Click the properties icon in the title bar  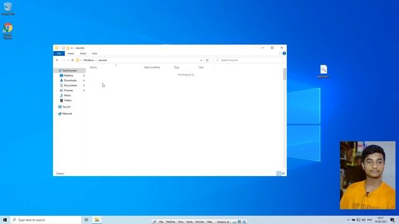coord(63,48)
